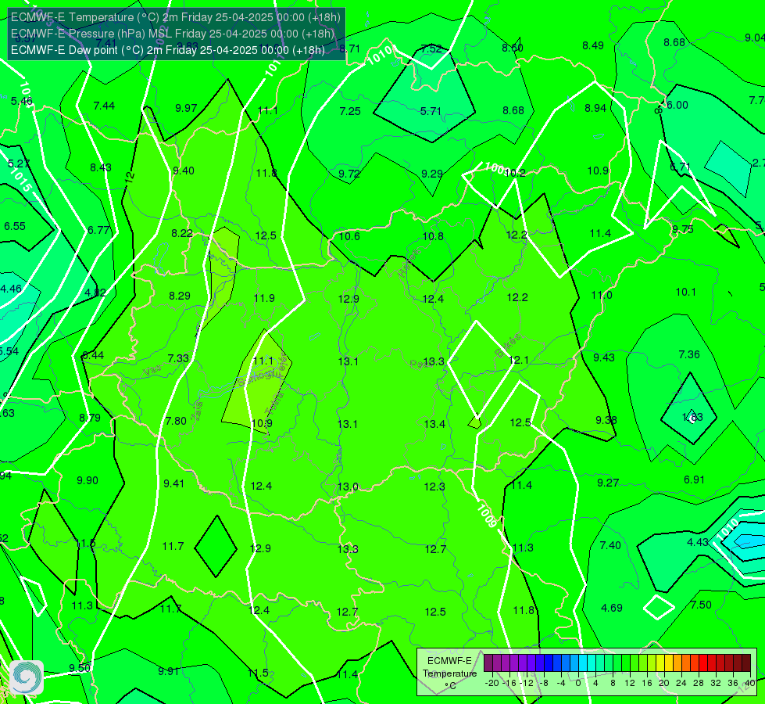Click the 12.3 dew point value

pyautogui.click(x=434, y=487)
